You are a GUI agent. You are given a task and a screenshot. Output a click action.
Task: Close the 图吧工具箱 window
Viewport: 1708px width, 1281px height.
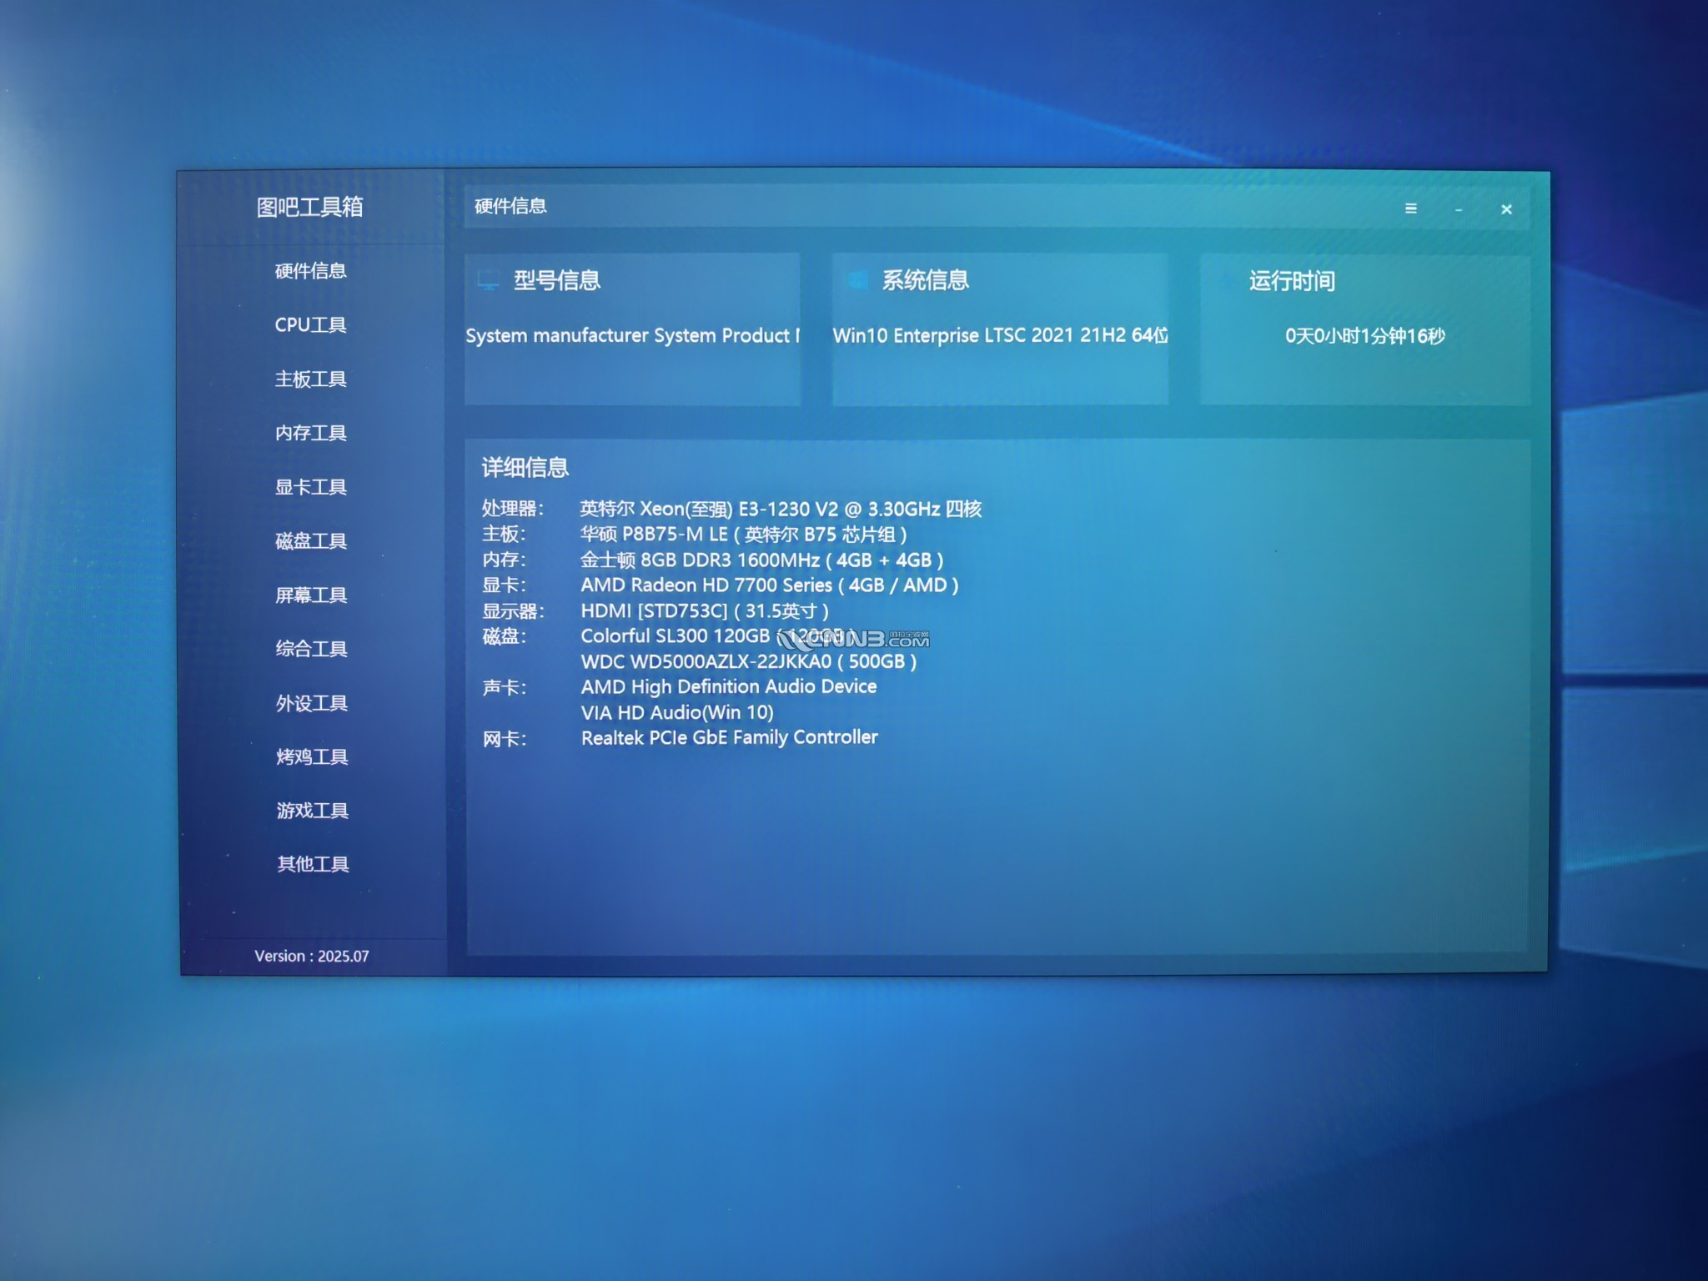point(1506,209)
